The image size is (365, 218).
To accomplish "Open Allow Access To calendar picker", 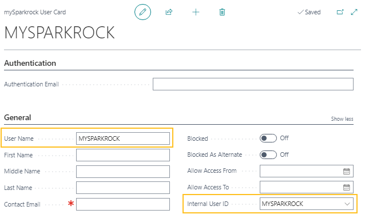I will tap(346, 187).
